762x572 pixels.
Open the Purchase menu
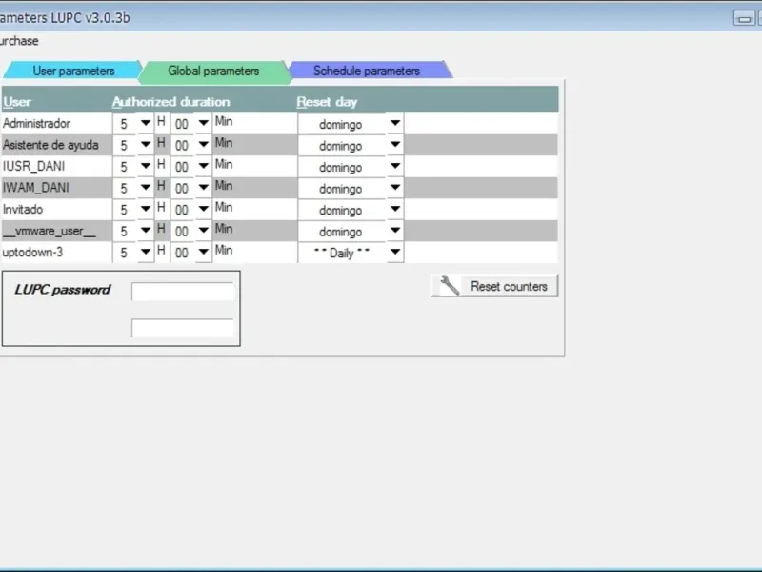(x=18, y=41)
